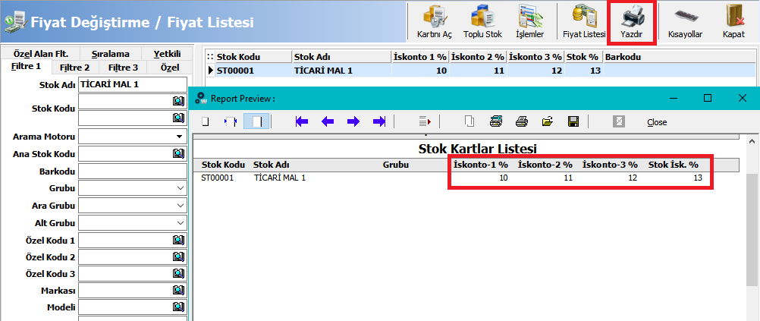Print the report with the printer icon

pos(522,121)
